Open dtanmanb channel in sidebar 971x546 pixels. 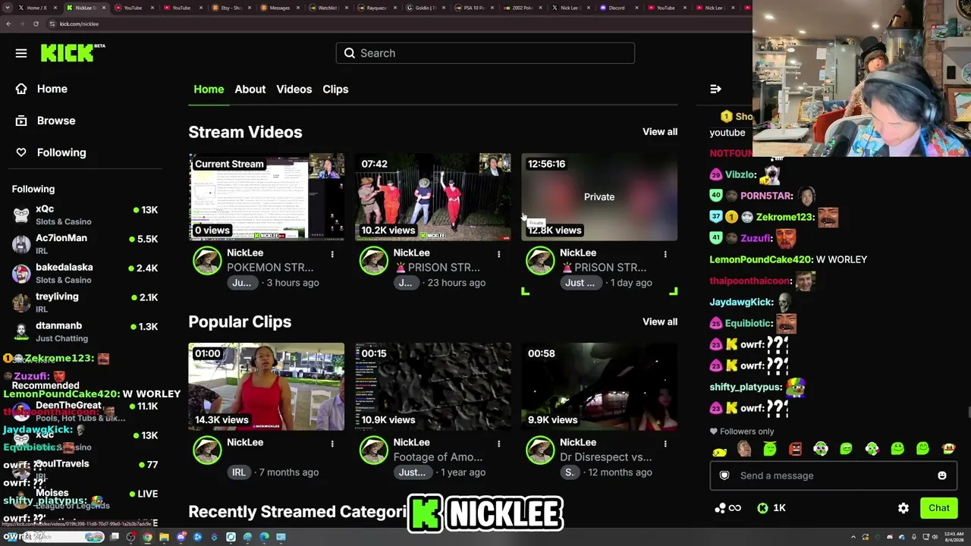click(85, 331)
